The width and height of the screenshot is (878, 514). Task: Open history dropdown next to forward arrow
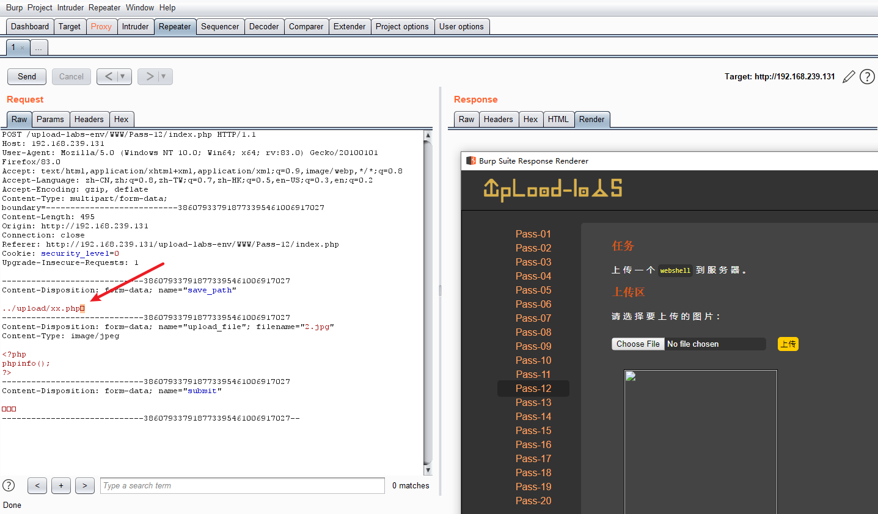pyautogui.click(x=164, y=76)
